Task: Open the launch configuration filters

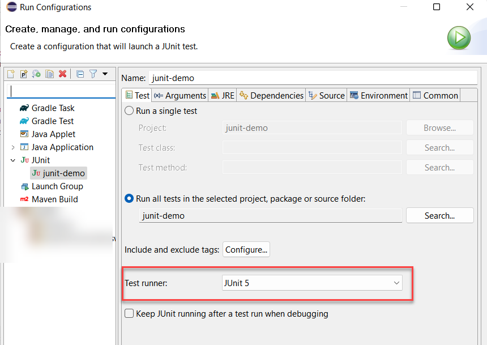Action: pos(93,74)
